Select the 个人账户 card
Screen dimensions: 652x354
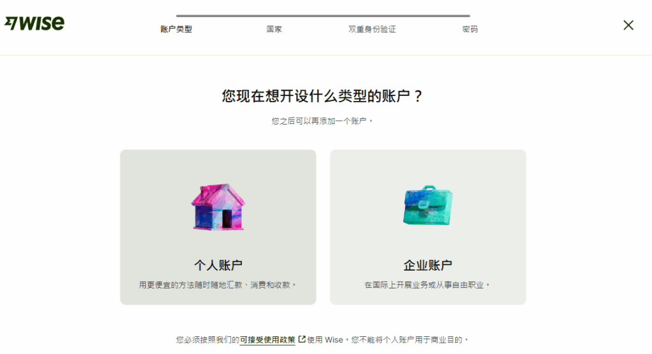(x=218, y=227)
